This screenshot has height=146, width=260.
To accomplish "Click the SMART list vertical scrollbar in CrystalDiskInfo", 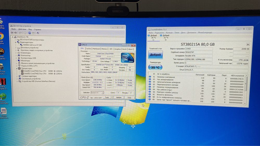I will point(246,89).
